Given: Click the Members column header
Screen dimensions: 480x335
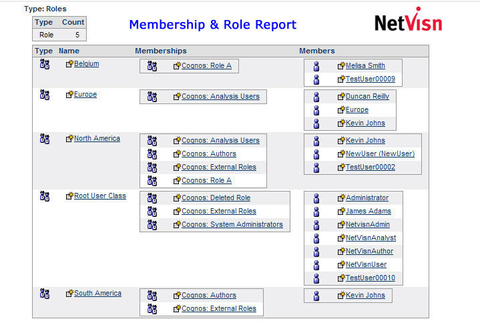Looking at the screenshot, I should (317, 51).
